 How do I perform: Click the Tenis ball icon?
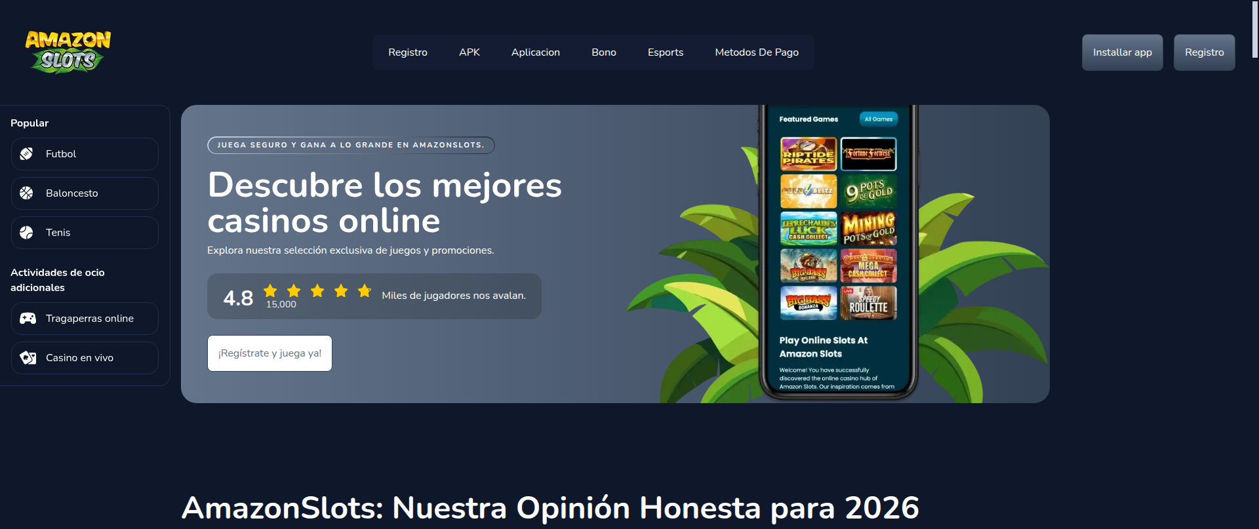pyautogui.click(x=26, y=233)
